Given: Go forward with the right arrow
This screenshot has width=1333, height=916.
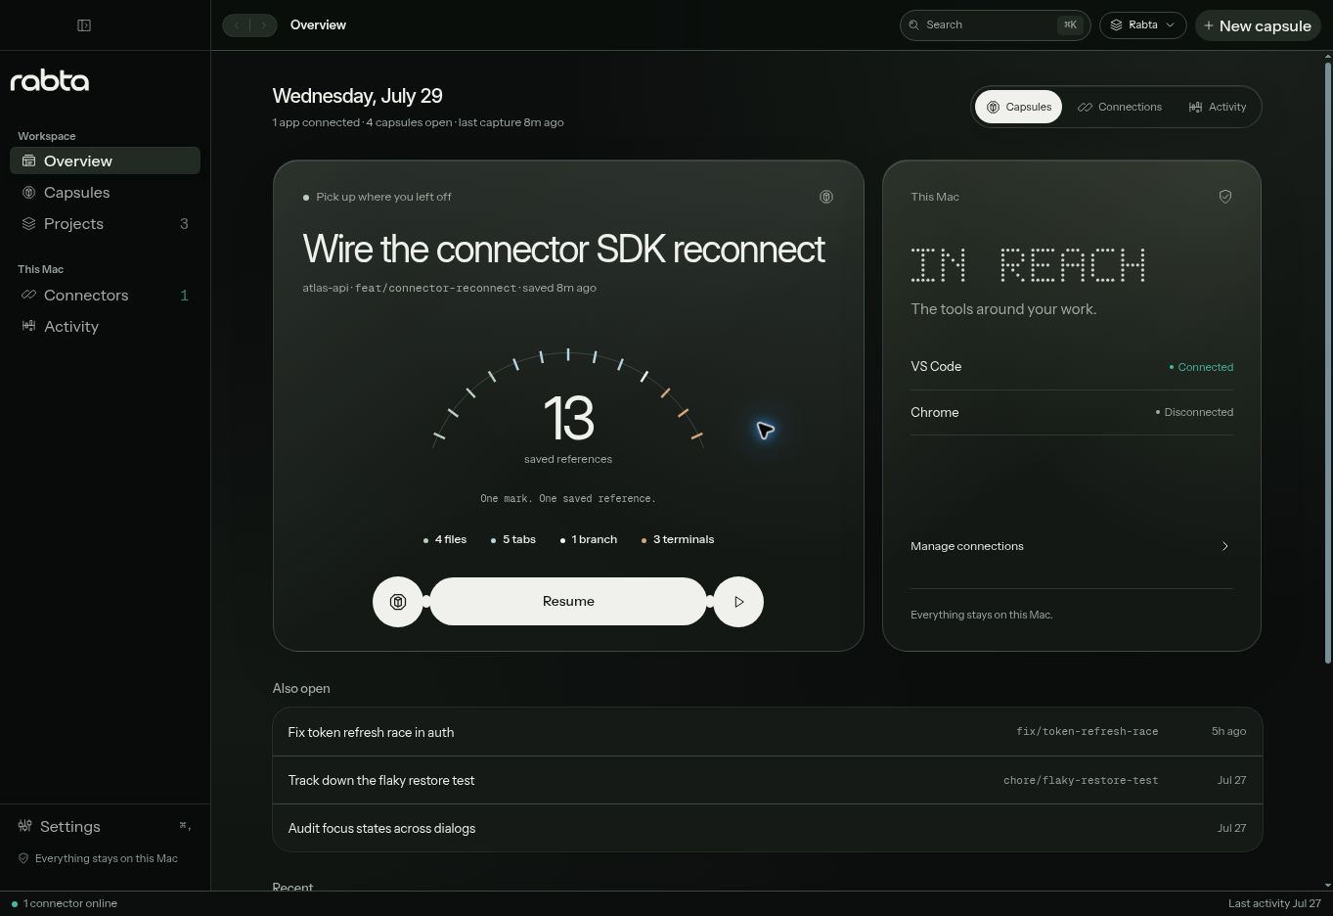Looking at the screenshot, I should click(263, 25).
